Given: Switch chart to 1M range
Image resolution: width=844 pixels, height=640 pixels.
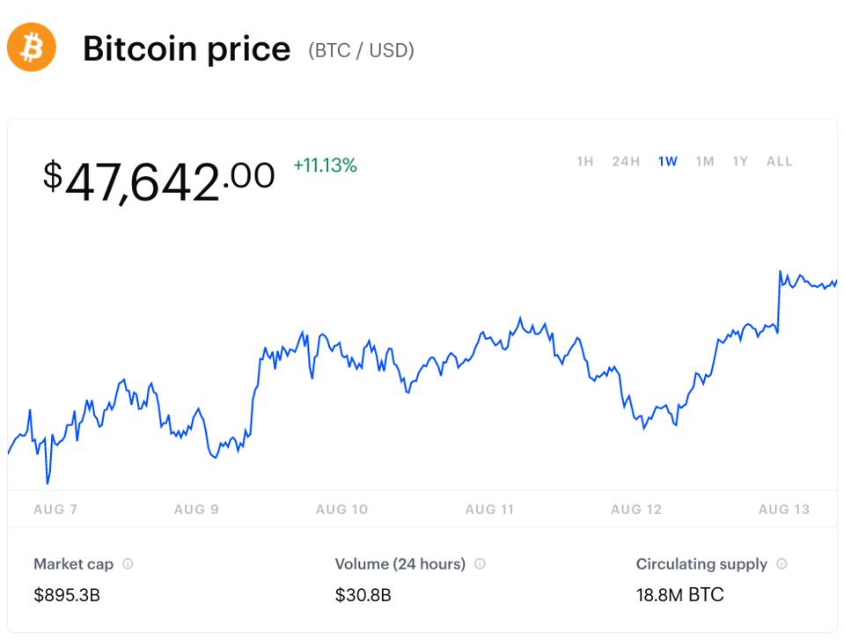Looking at the screenshot, I should click(705, 161).
